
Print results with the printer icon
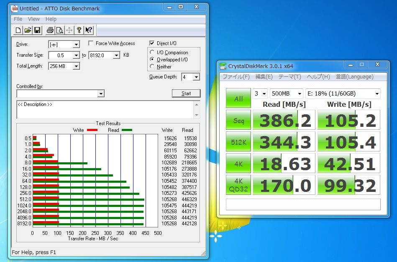pyautogui.click(x=50, y=30)
